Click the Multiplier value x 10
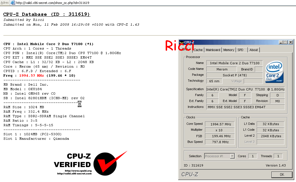The image size is (296, 182). (220, 130)
